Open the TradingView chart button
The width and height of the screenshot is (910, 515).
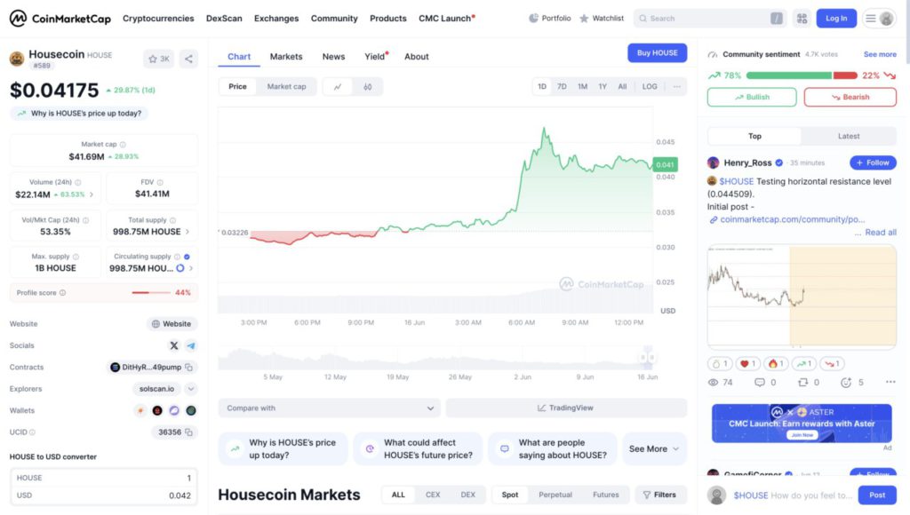click(x=566, y=408)
